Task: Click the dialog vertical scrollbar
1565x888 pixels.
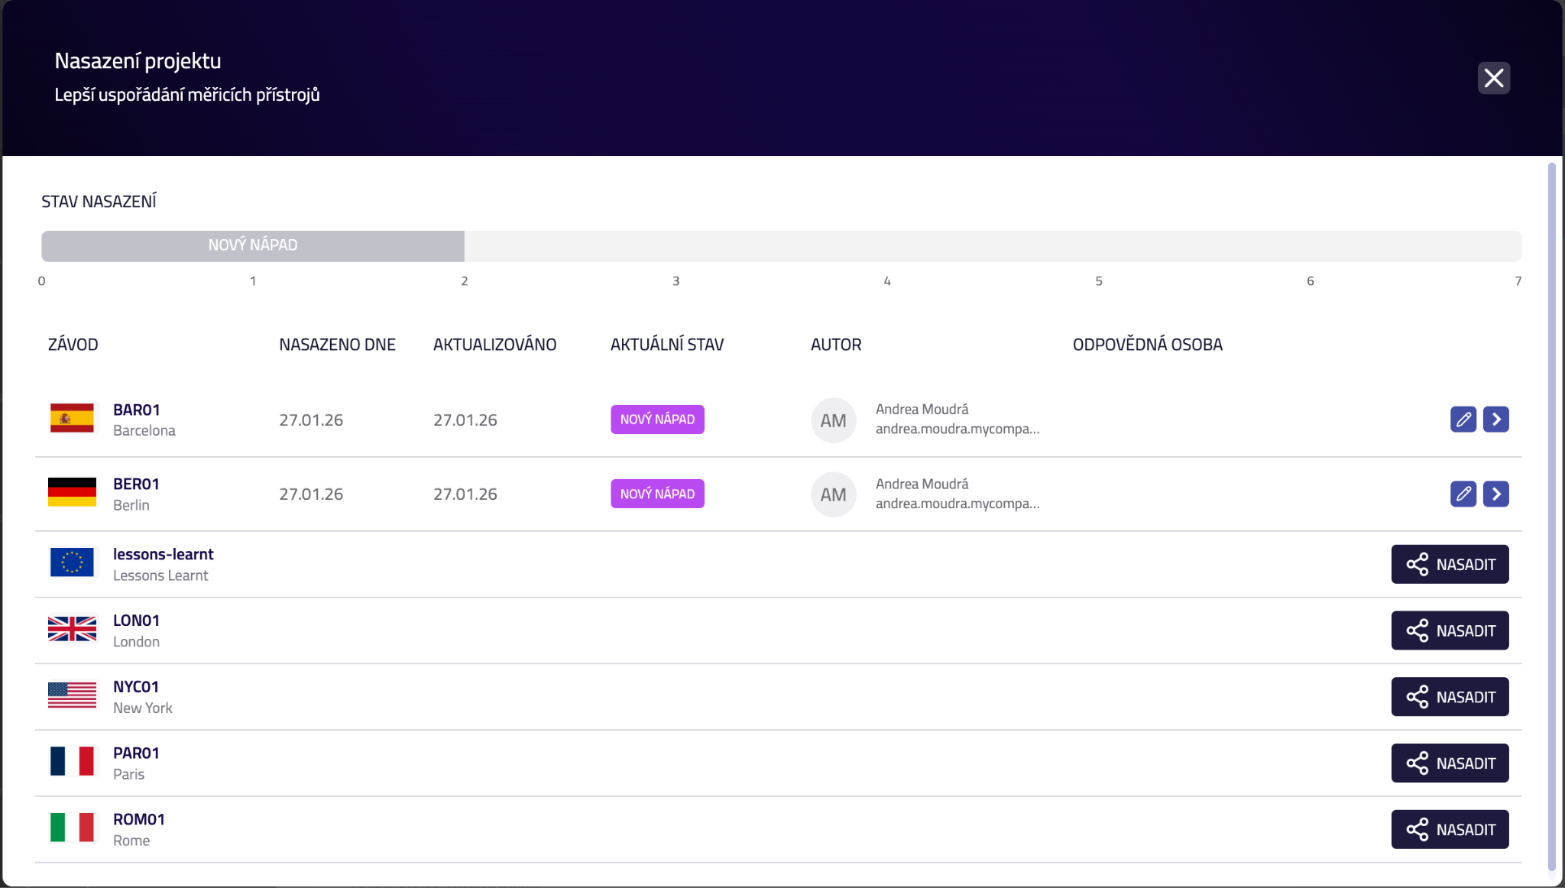Action: 1551,517
